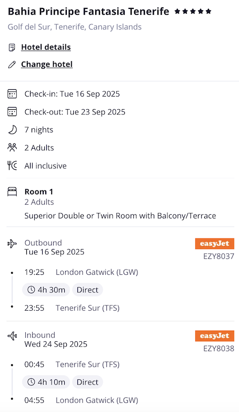Click the check-out calendar icon

click(12, 112)
